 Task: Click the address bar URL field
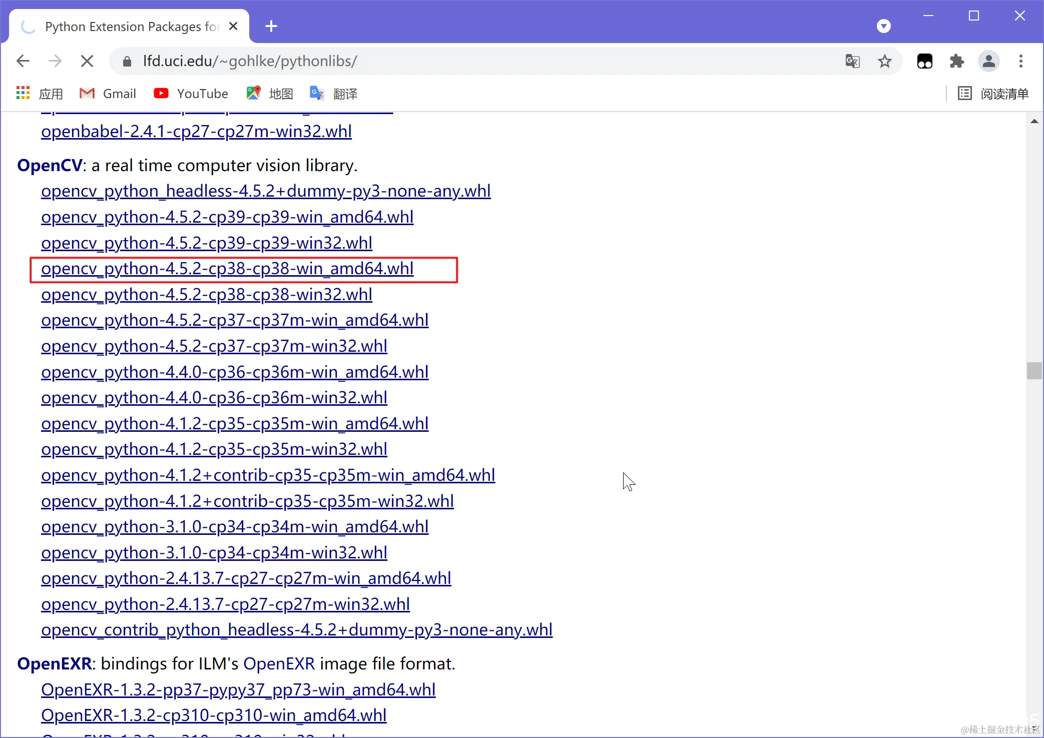tap(450, 61)
